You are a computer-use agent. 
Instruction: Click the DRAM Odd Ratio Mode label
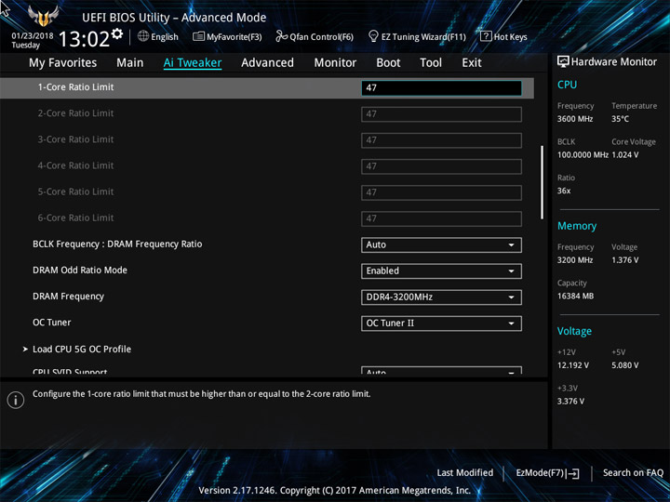pyautogui.click(x=80, y=271)
